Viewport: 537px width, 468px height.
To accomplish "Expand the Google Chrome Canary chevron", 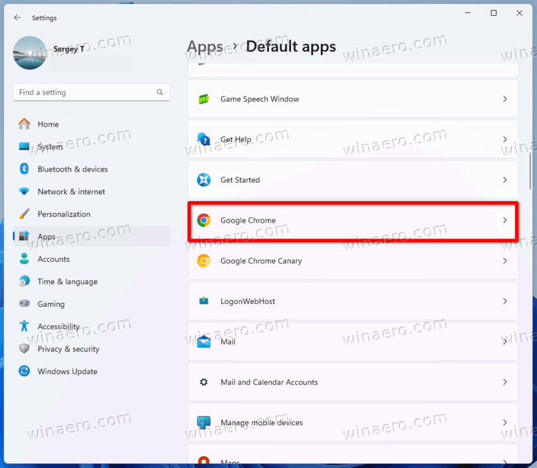I will click(505, 260).
